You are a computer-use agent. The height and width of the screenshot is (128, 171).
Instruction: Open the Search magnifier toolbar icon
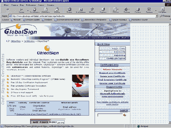click(x=70, y=9)
